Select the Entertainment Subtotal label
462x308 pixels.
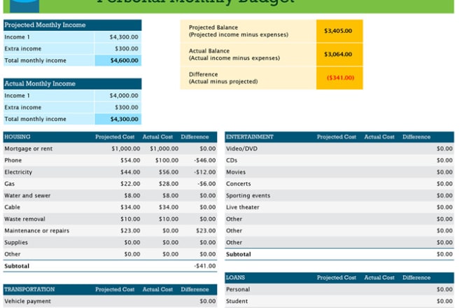239,254
